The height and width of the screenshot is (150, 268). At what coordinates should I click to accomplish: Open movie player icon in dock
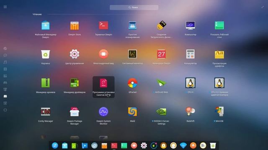coord(85,145)
